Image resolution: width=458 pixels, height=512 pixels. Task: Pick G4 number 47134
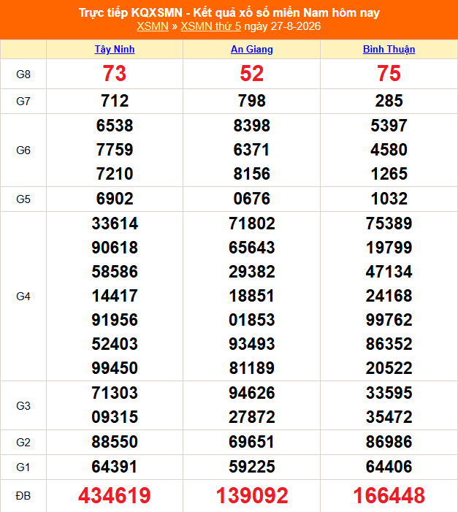(389, 272)
